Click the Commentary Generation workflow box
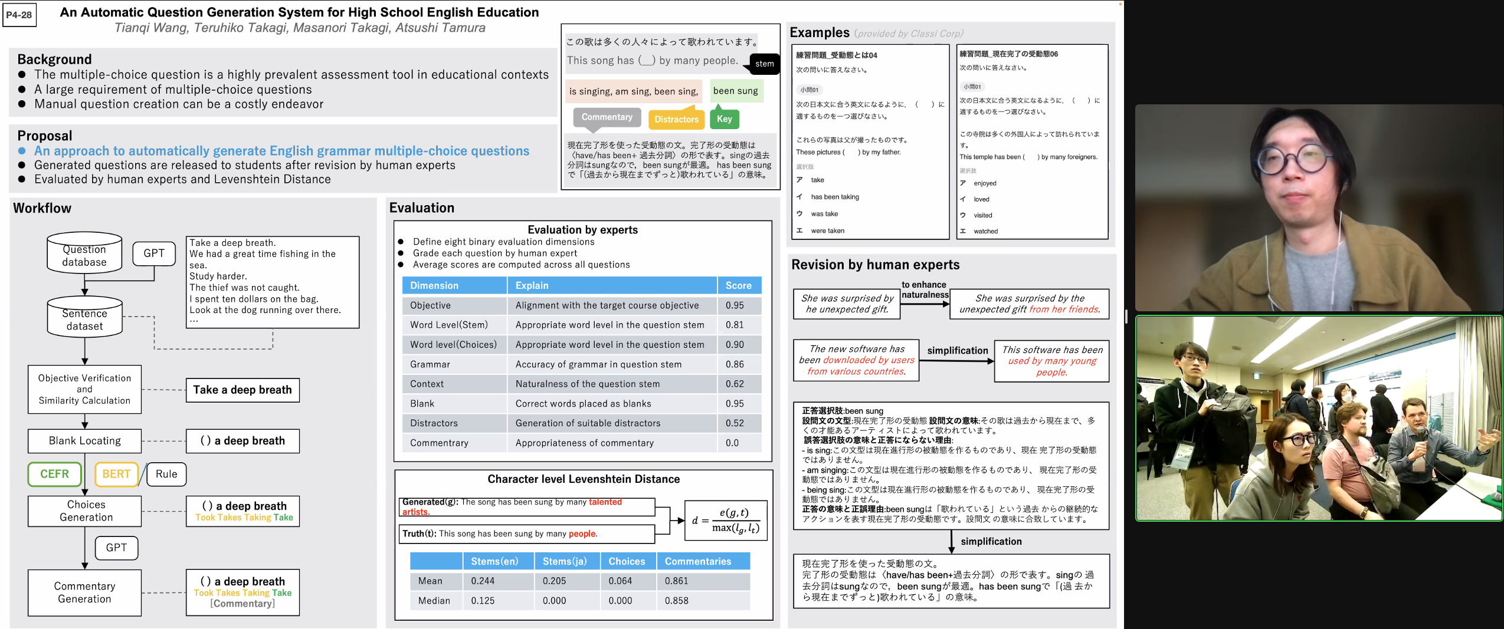Screen dimensions: 1504x629 pyautogui.click(x=84, y=592)
